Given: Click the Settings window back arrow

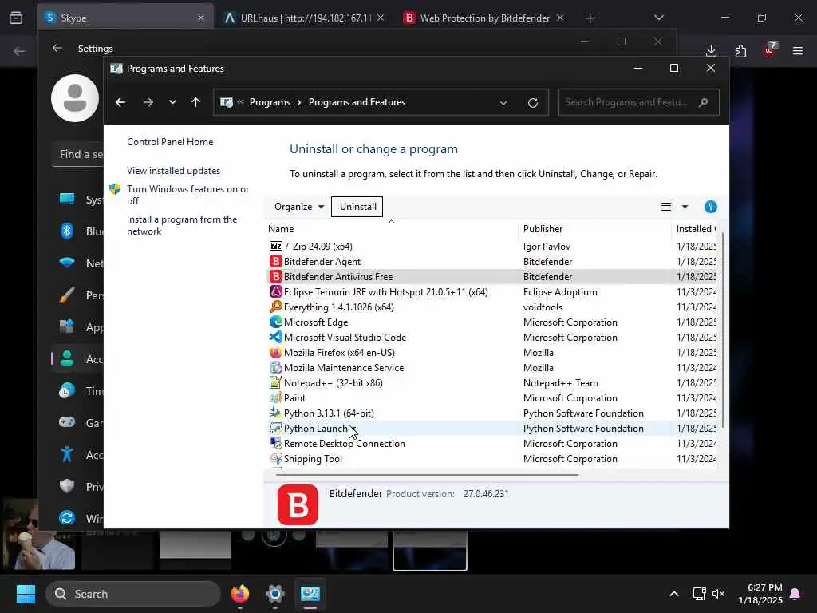Looking at the screenshot, I should point(57,48).
